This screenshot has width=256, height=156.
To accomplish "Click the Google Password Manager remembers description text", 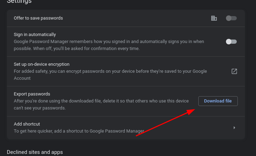I will [x=109, y=45].
